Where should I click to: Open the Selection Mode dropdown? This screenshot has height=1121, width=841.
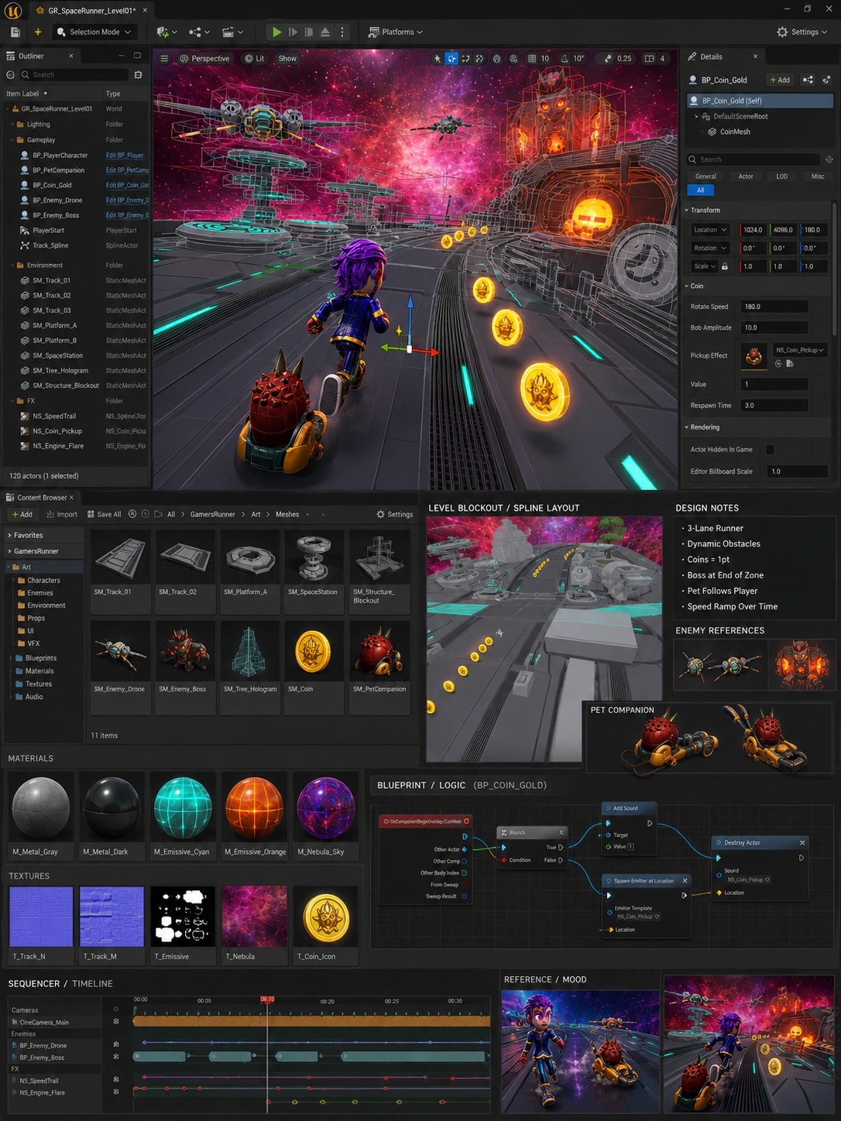point(95,32)
